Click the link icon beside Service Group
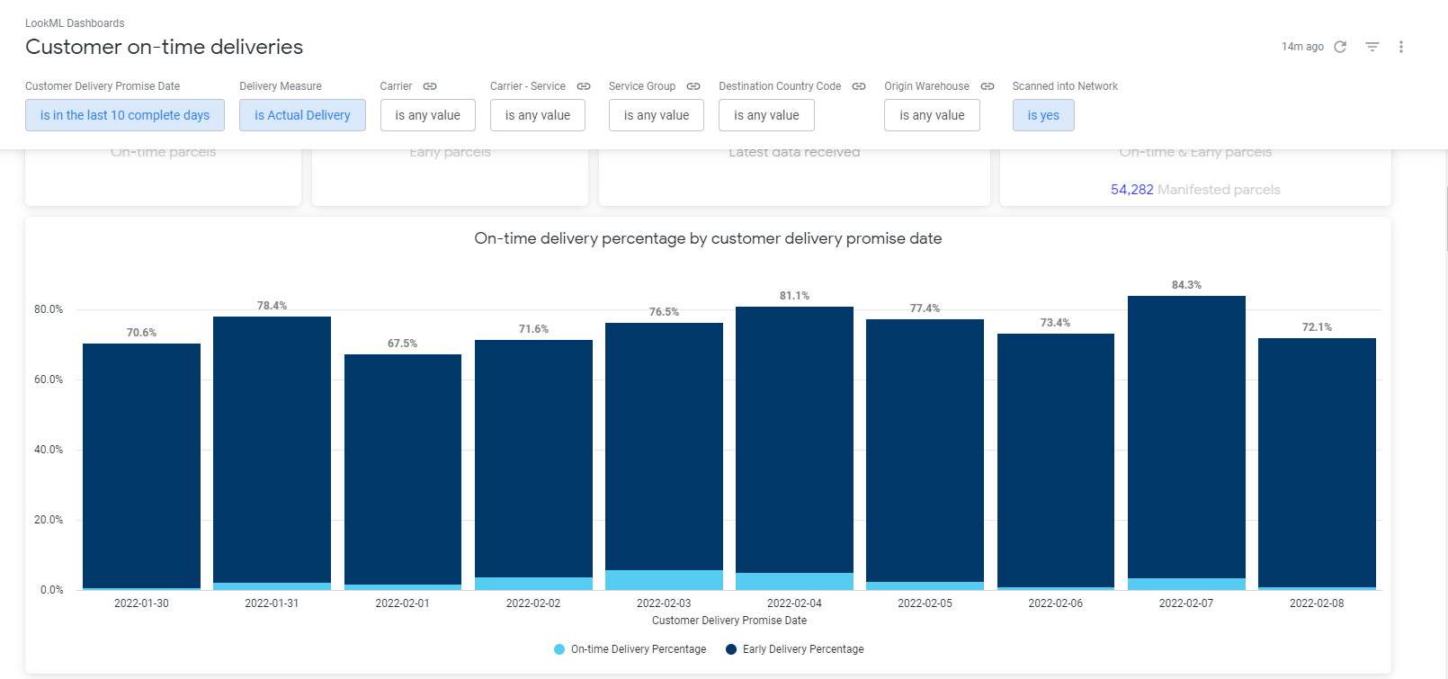The image size is (1448, 679). pyautogui.click(x=693, y=86)
